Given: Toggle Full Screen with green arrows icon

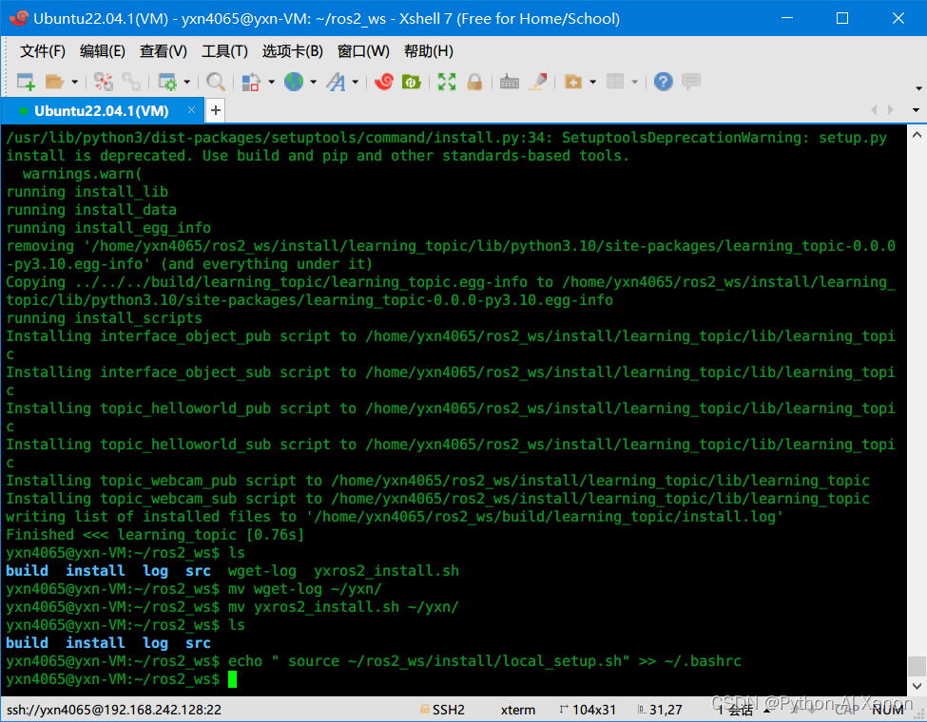Looking at the screenshot, I should (447, 82).
